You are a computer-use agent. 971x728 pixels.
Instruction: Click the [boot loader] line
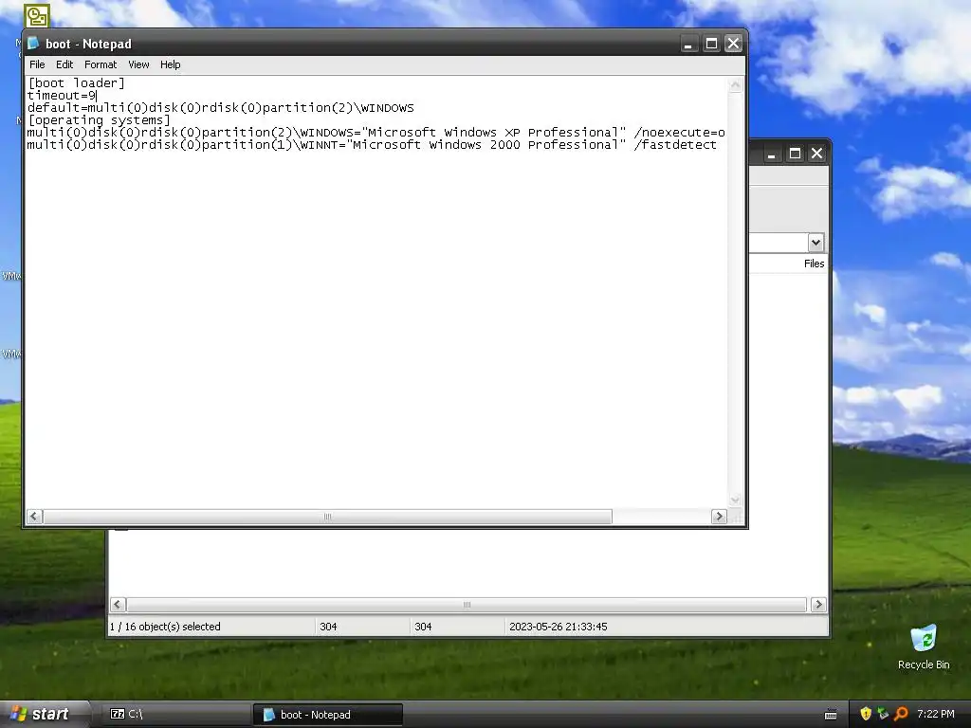pos(76,83)
